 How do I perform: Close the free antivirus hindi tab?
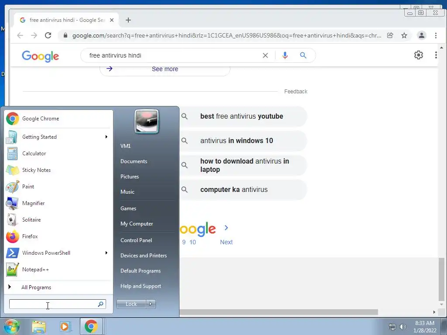[112, 20]
